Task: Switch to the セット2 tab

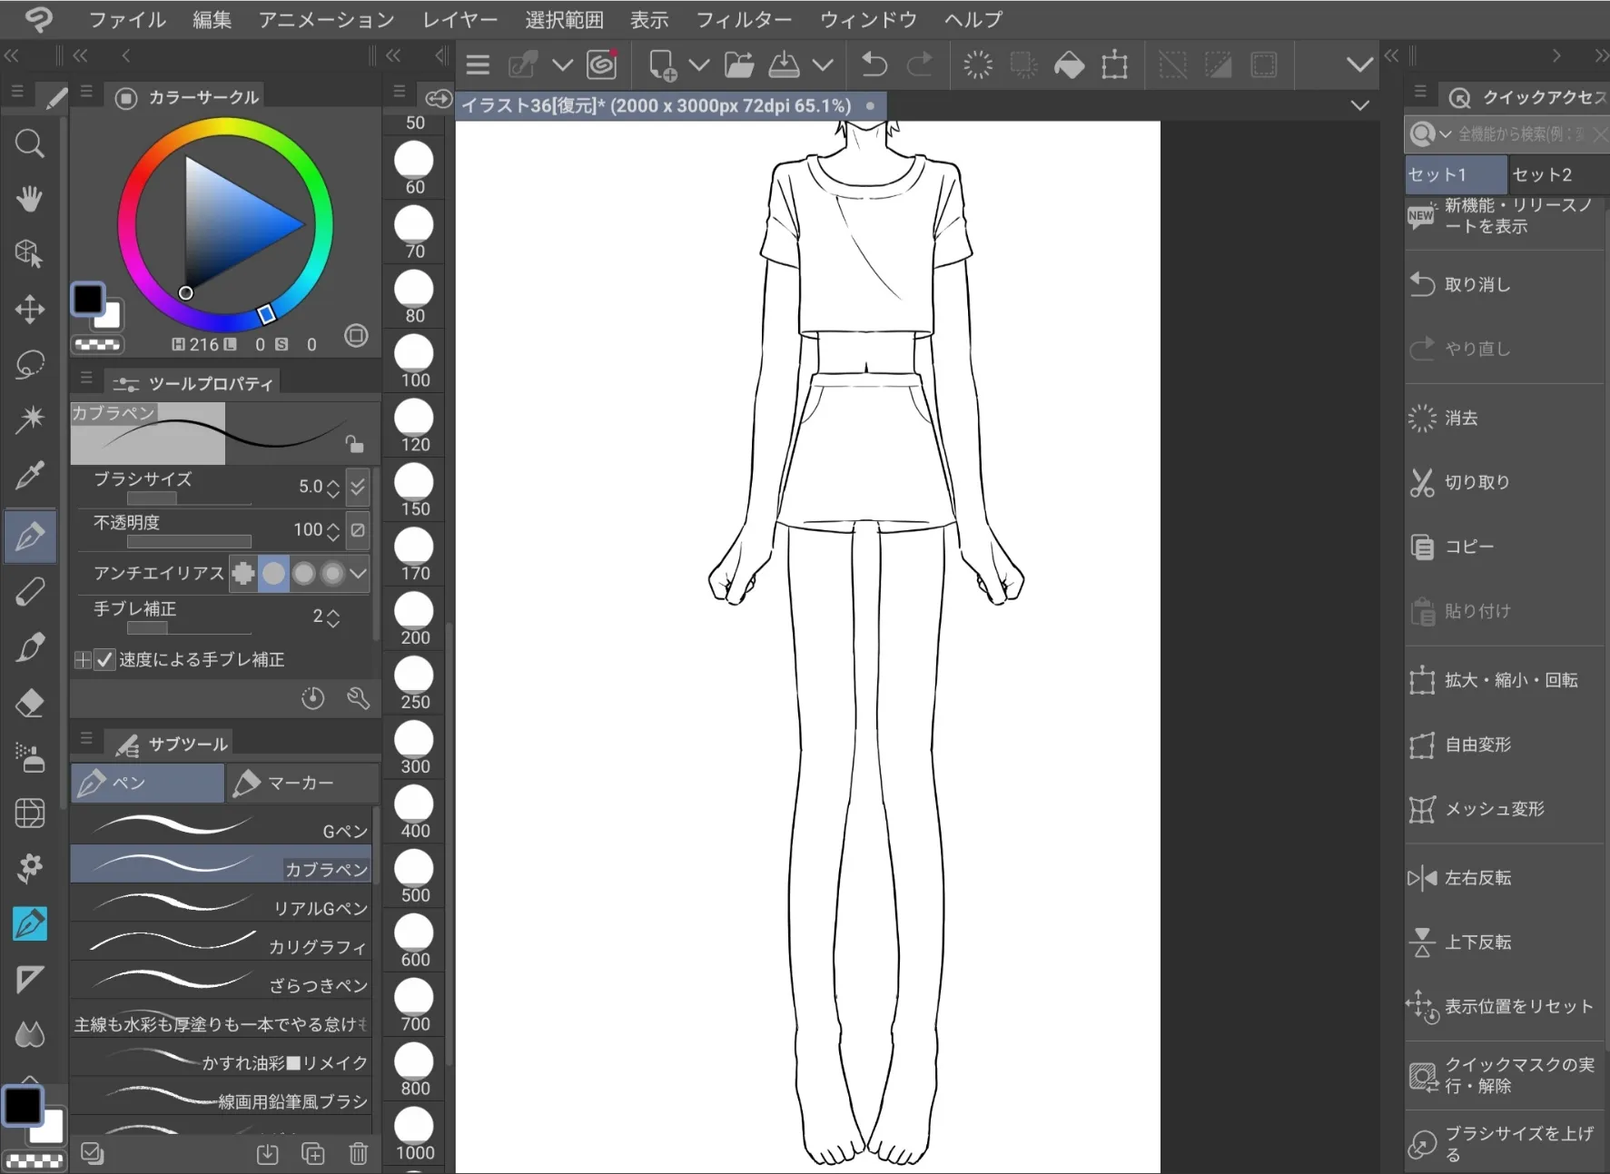Action: [1542, 174]
